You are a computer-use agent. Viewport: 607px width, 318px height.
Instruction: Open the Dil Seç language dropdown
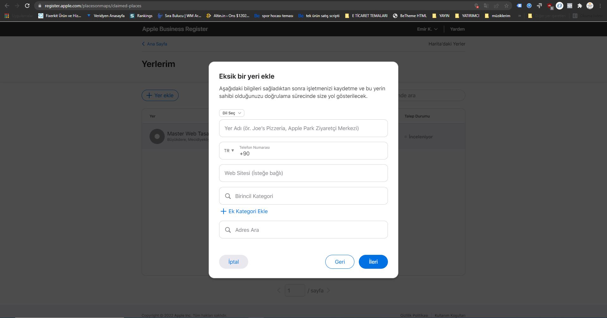click(231, 113)
